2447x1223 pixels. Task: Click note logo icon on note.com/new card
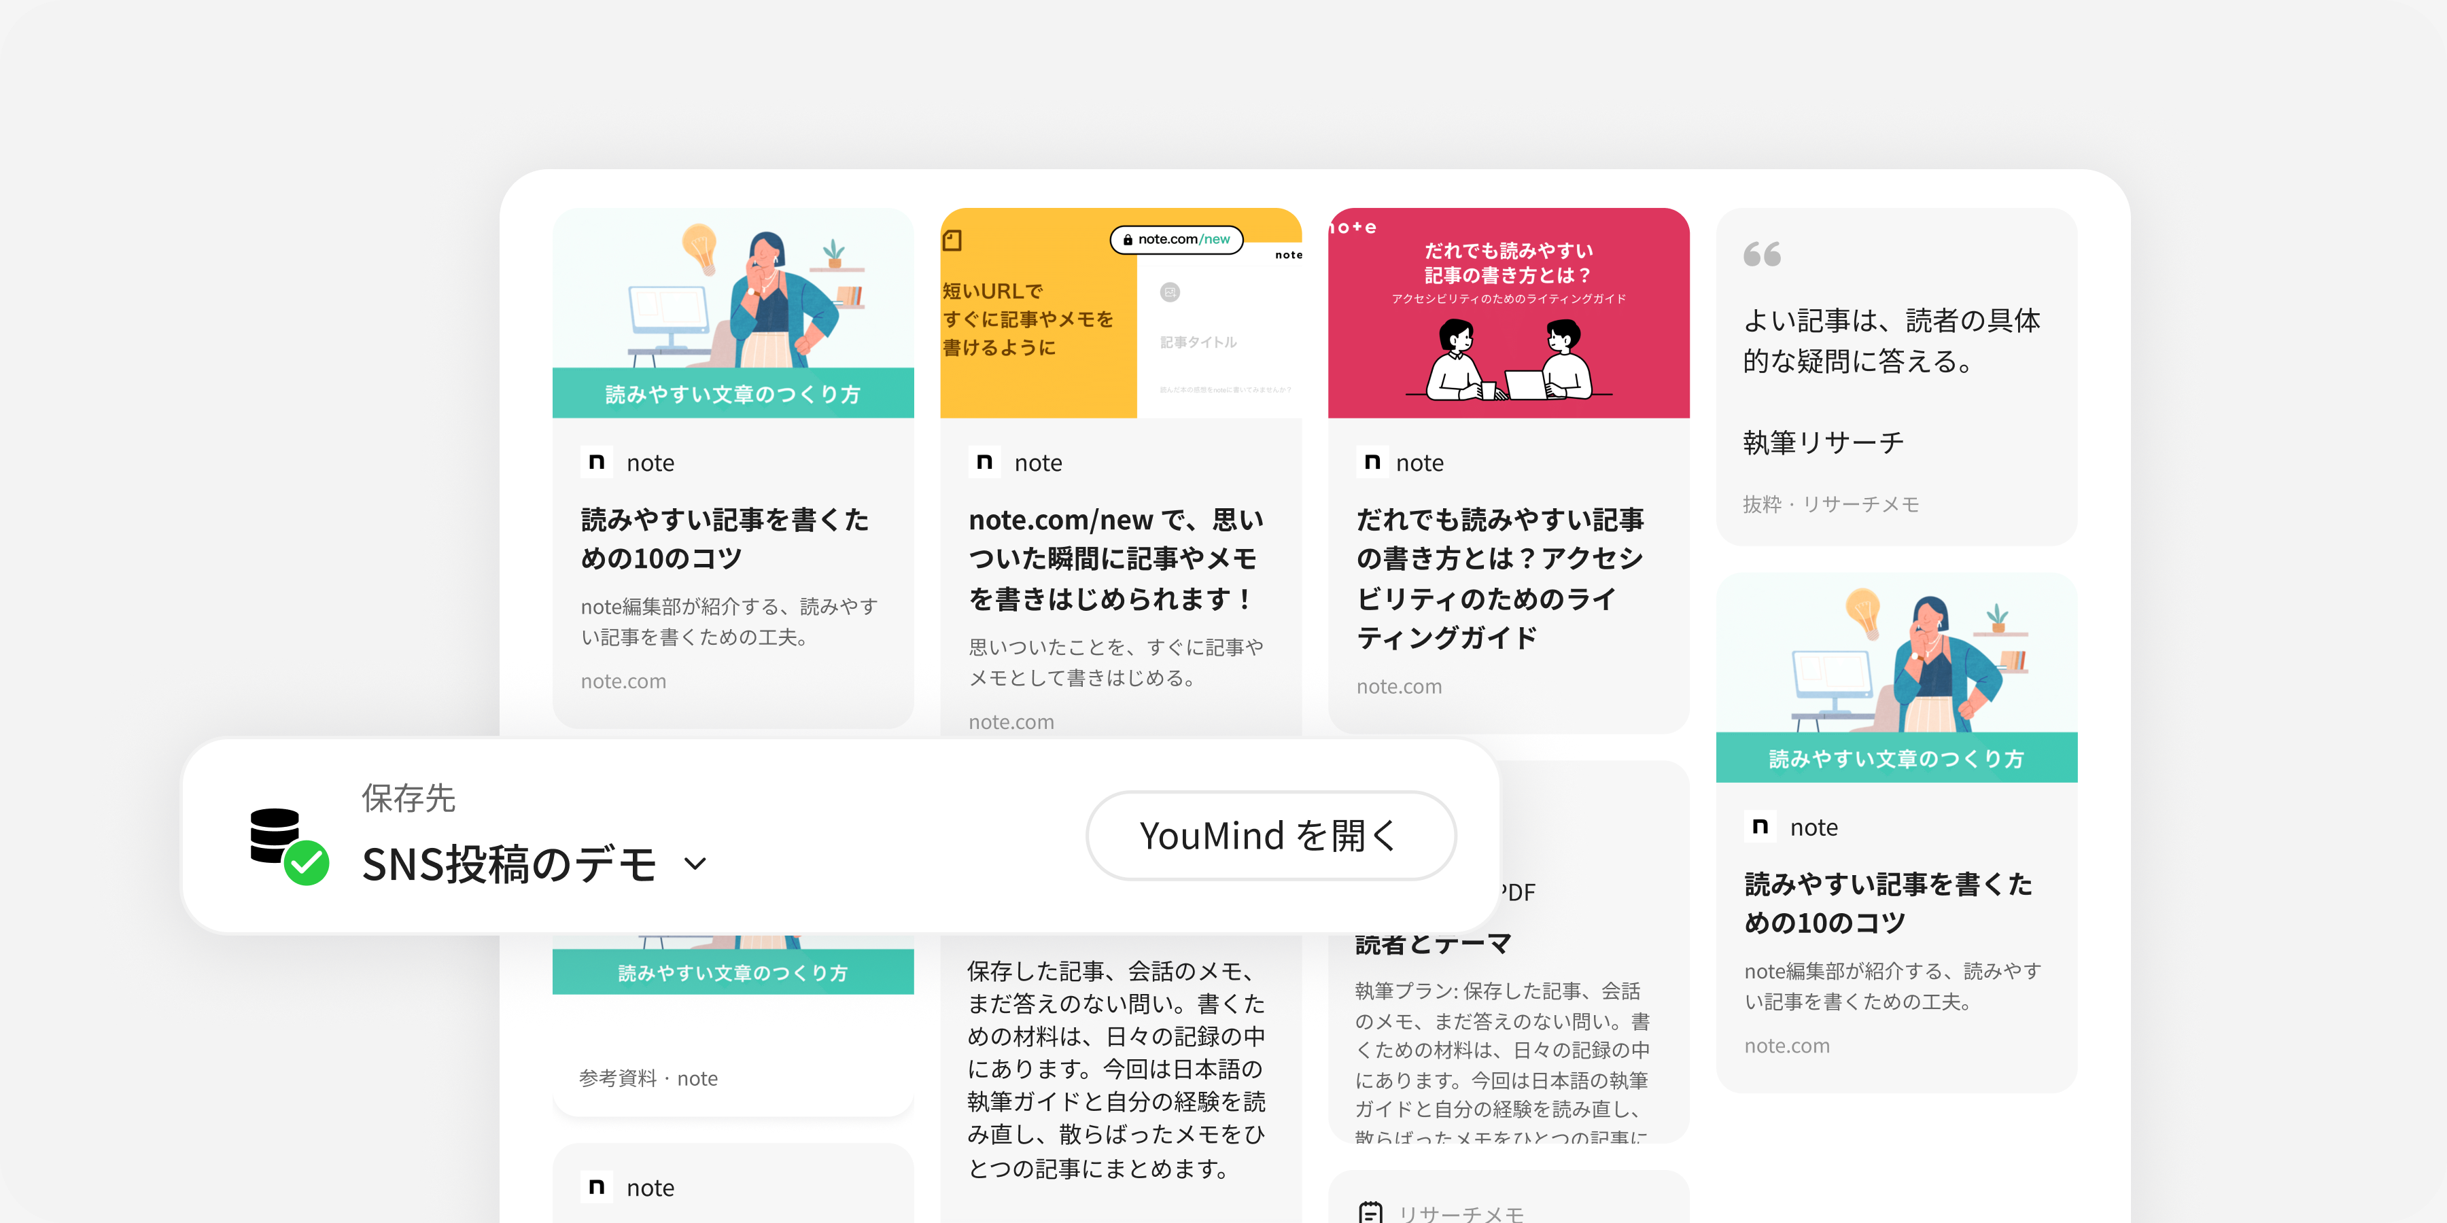[x=984, y=461]
